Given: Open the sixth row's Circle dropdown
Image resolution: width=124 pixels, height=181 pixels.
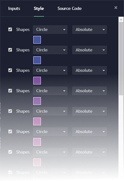Looking at the screenshot, I should pos(50,132).
